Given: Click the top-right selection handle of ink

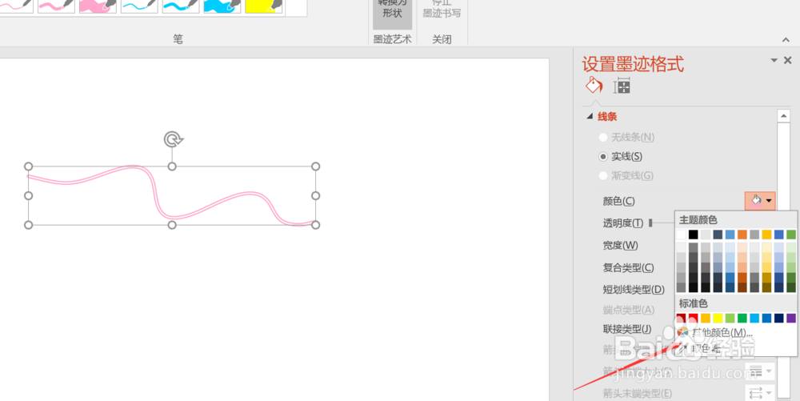Looking at the screenshot, I should click(x=316, y=166).
